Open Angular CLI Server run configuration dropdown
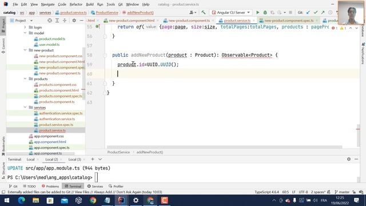Image resolution: width=366 pixels, height=206 pixels. (x=230, y=13)
